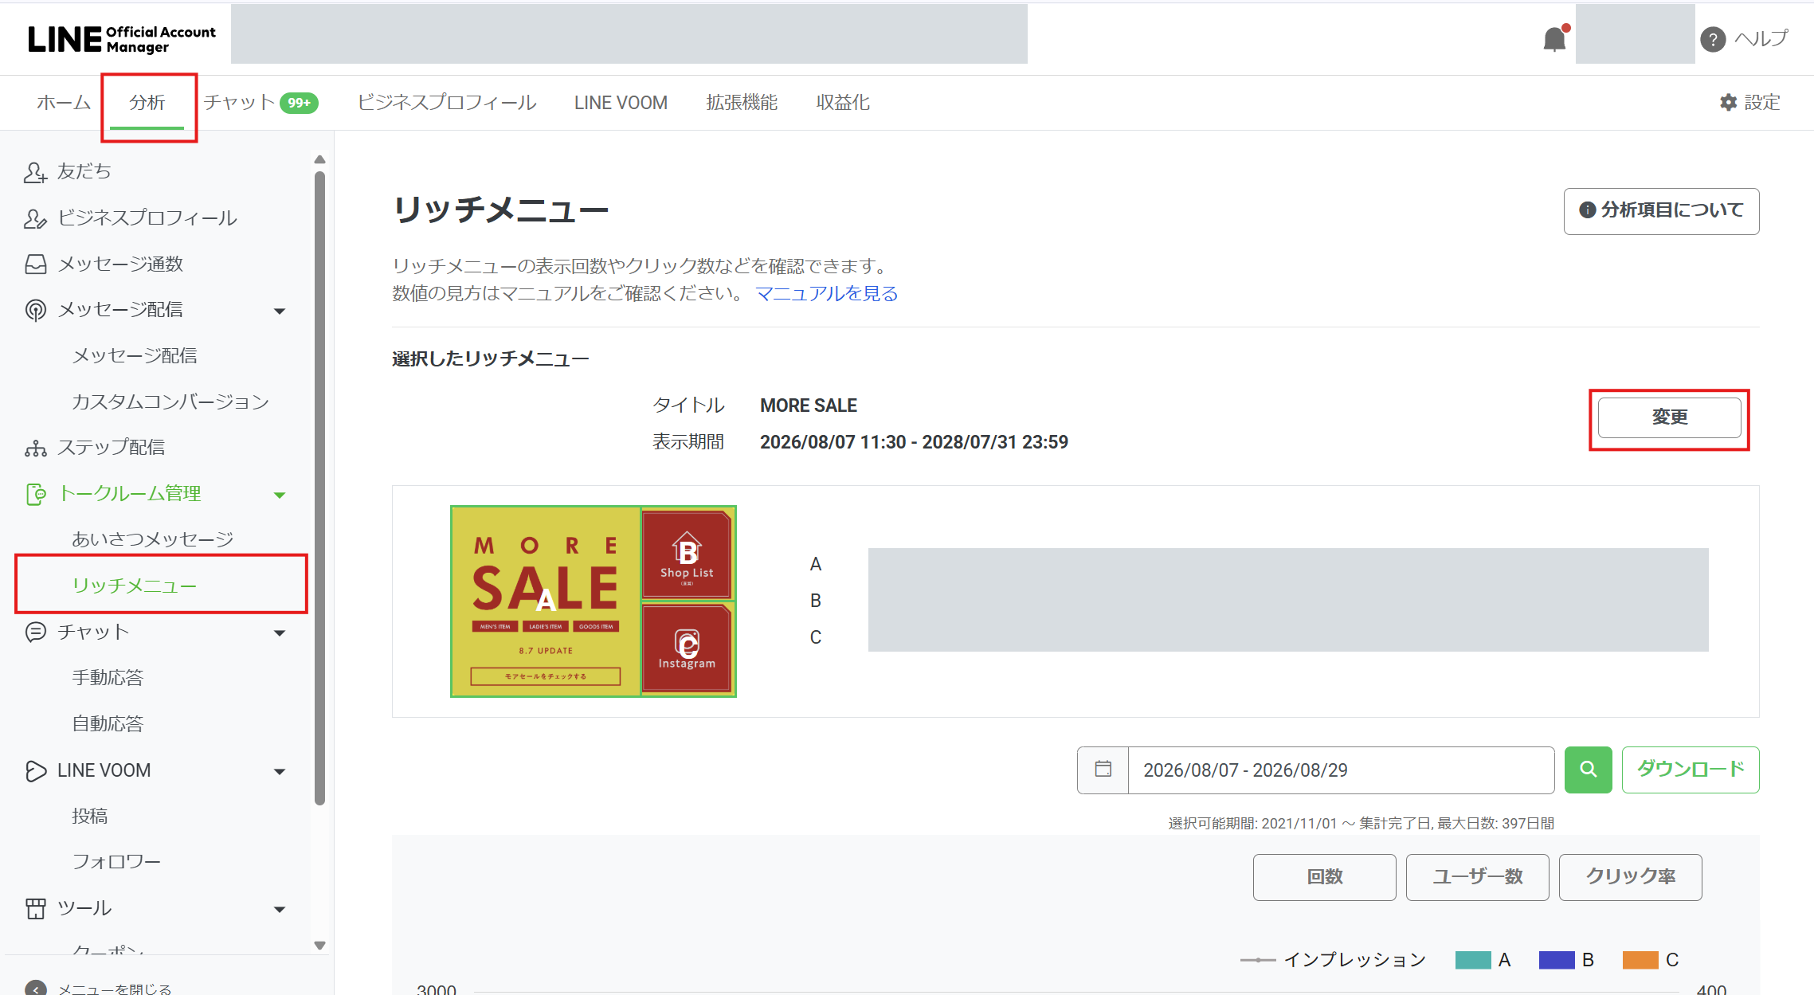Open ステップ配信 in the sidebar

[111, 448]
